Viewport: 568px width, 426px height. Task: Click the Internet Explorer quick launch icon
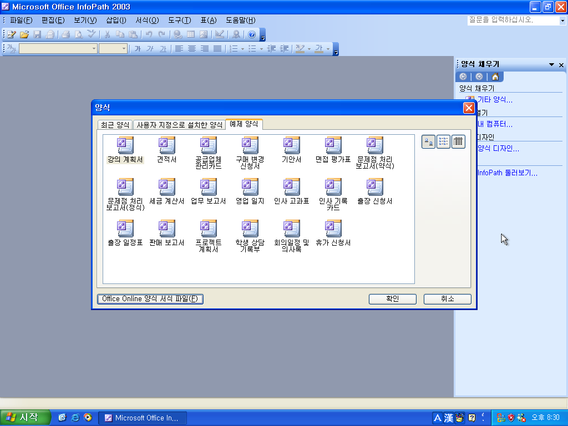click(x=75, y=418)
